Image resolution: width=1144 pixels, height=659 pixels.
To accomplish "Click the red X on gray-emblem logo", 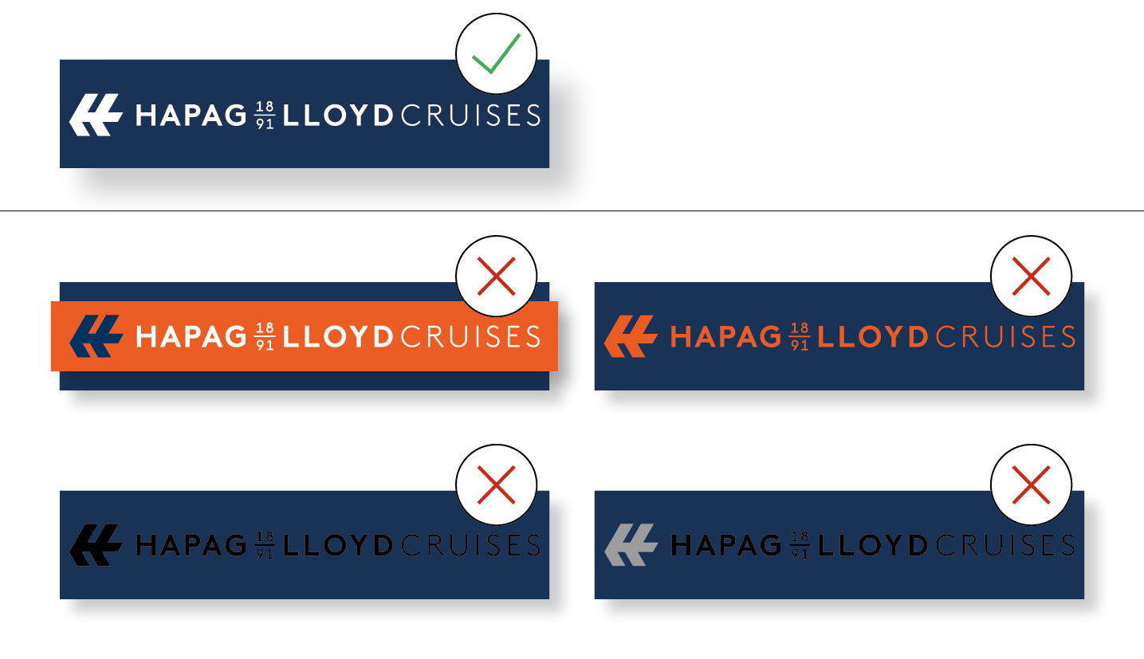I will coord(1032,485).
